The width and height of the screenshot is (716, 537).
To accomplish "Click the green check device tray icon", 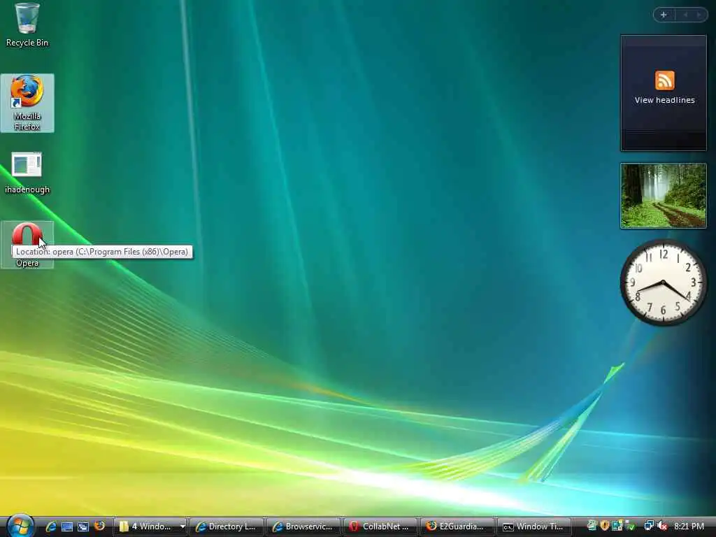I will [630, 526].
